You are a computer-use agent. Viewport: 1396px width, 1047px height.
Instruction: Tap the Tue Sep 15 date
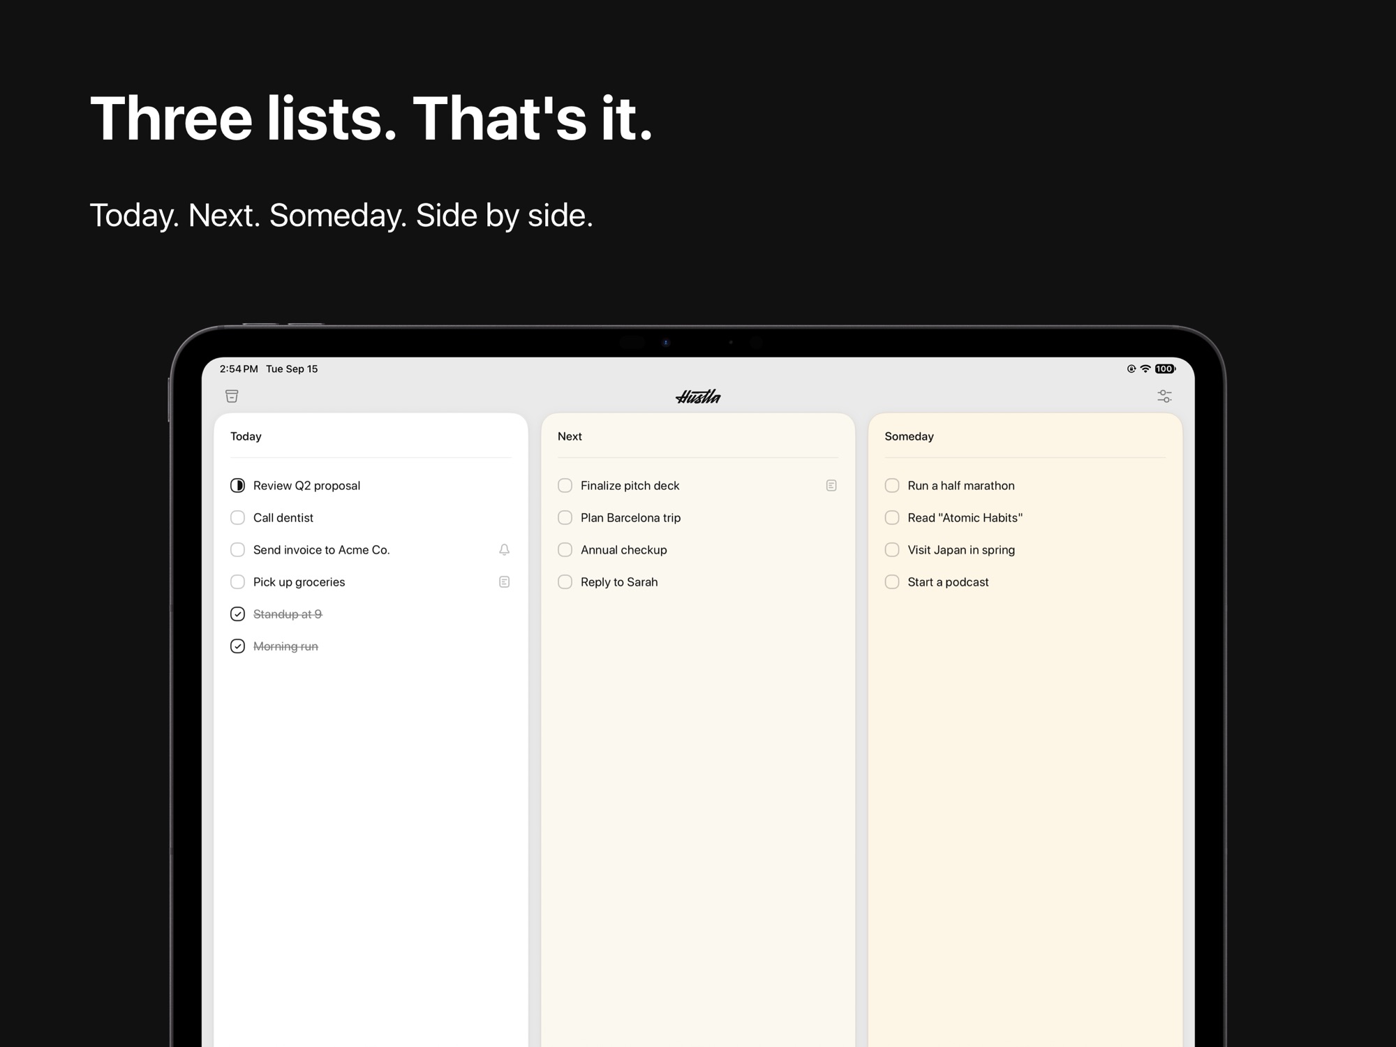[x=292, y=369]
